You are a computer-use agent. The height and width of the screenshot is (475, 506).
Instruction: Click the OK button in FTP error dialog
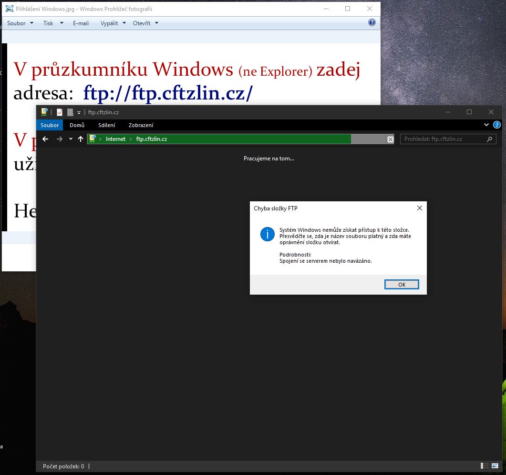[402, 284]
